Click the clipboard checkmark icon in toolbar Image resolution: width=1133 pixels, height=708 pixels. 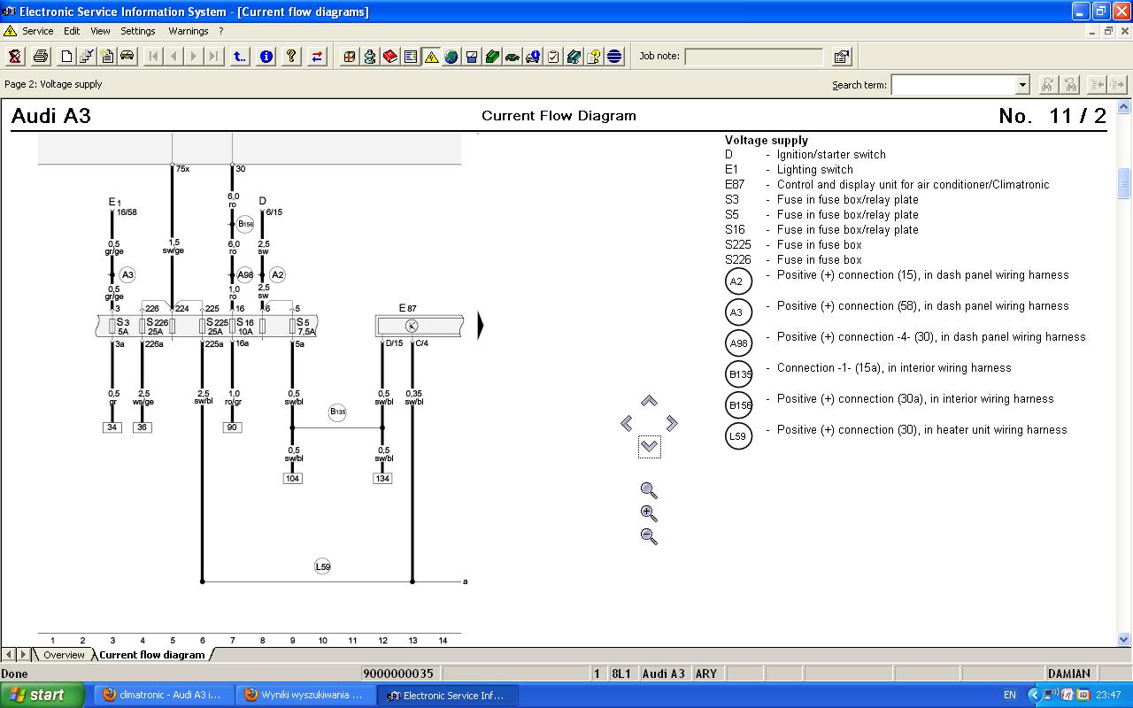553,57
